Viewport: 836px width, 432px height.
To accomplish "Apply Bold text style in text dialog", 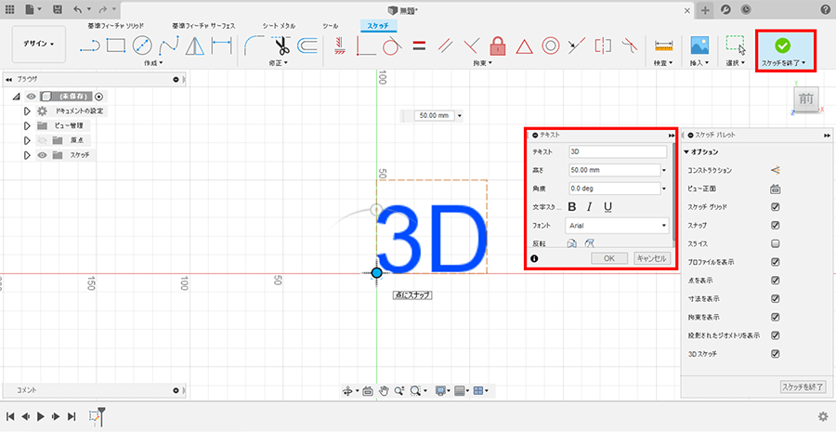I will point(572,206).
